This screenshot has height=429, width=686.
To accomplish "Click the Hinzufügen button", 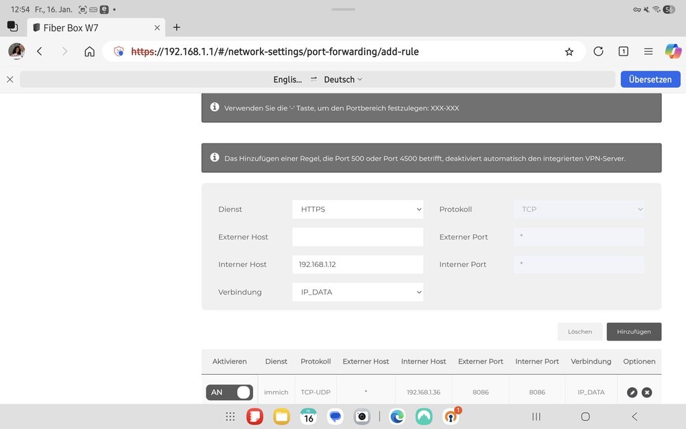I will pyautogui.click(x=634, y=332).
